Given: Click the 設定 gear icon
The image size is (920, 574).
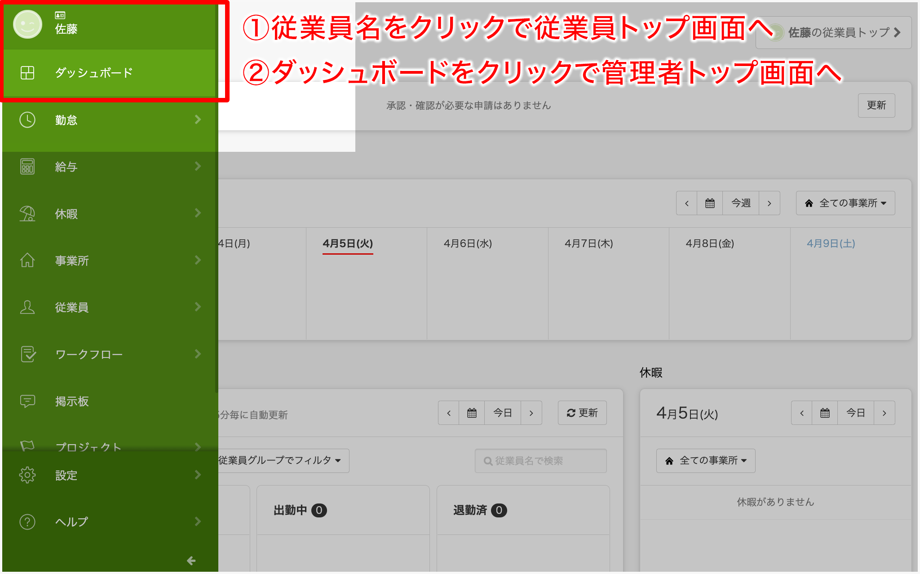Looking at the screenshot, I should coord(27,475).
